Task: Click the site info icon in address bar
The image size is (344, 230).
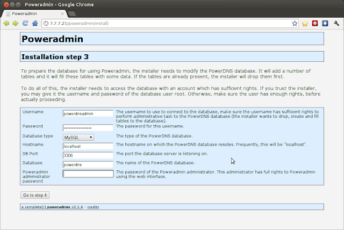Action: pyautogui.click(x=46, y=24)
